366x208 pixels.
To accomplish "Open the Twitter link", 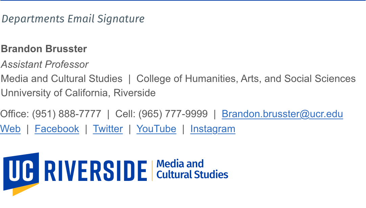I will pos(108,129).
